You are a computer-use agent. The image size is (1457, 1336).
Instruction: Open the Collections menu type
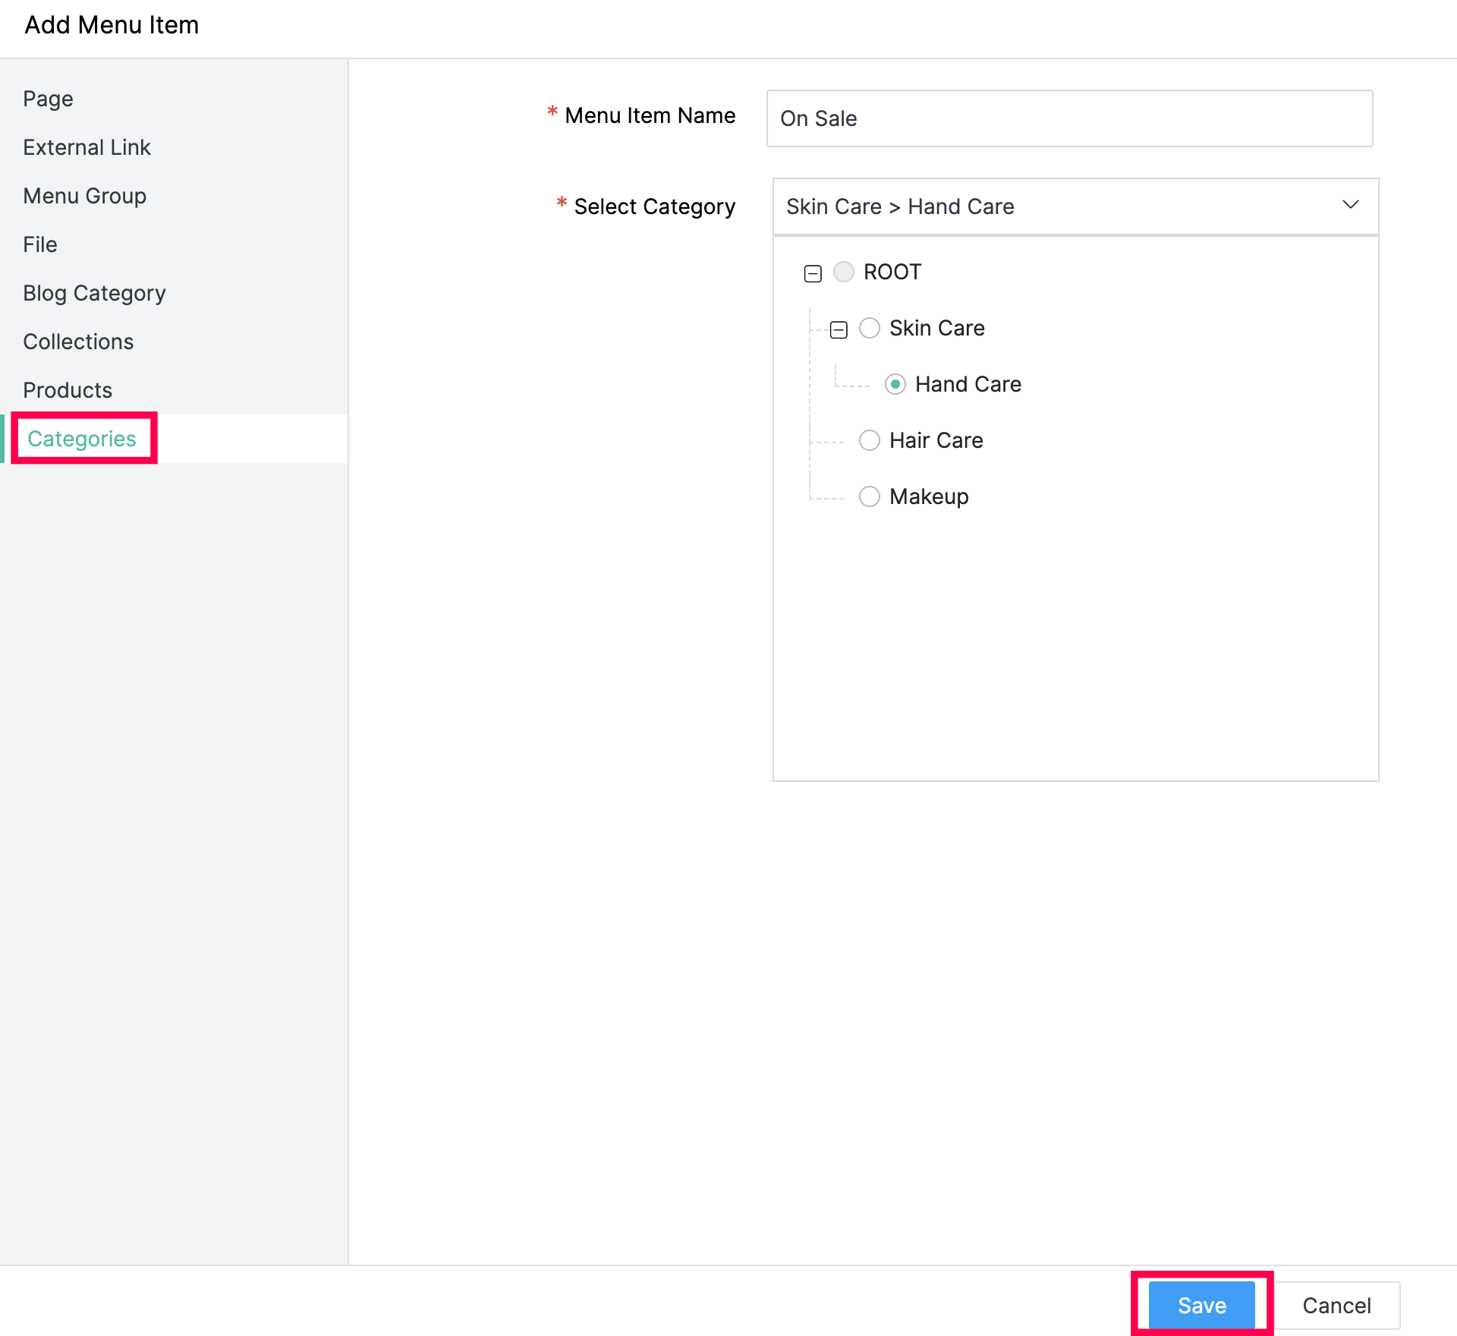click(x=78, y=342)
